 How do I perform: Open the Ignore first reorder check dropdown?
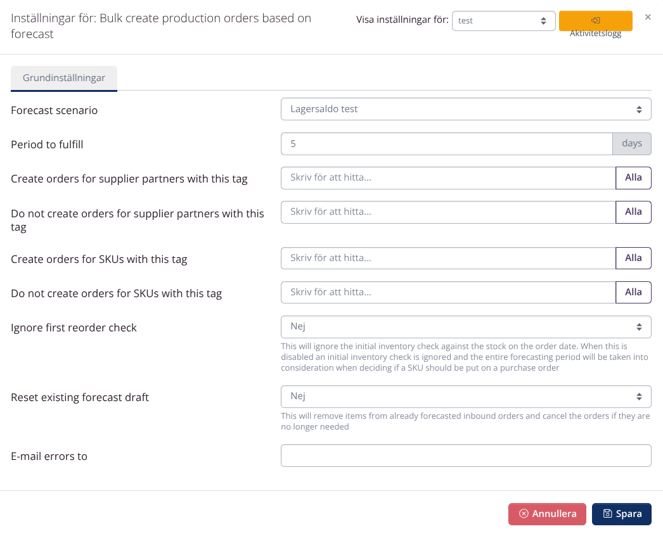click(466, 326)
